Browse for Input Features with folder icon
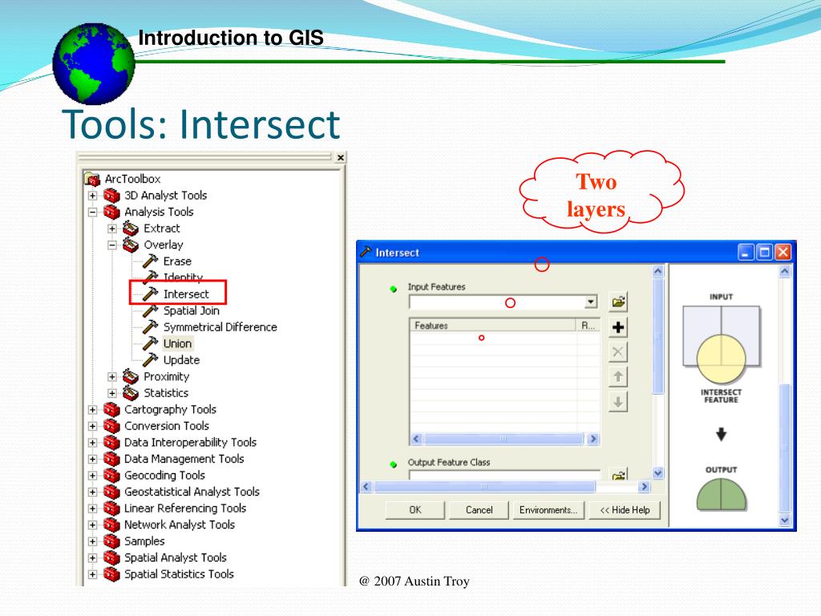Image resolution: width=821 pixels, height=616 pixels. tap(618, 302)
